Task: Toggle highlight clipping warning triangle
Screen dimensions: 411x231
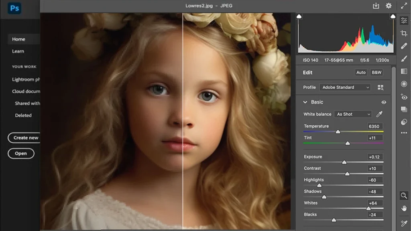Action: click(393, 16)
